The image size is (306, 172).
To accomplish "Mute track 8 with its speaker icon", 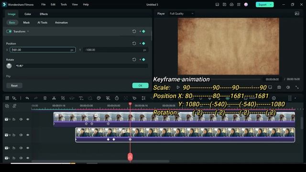I will tap(21, 158).
